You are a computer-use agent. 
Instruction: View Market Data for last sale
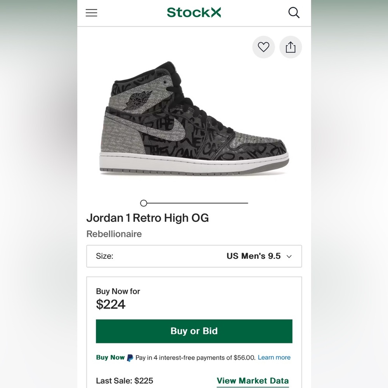(253, 381)
